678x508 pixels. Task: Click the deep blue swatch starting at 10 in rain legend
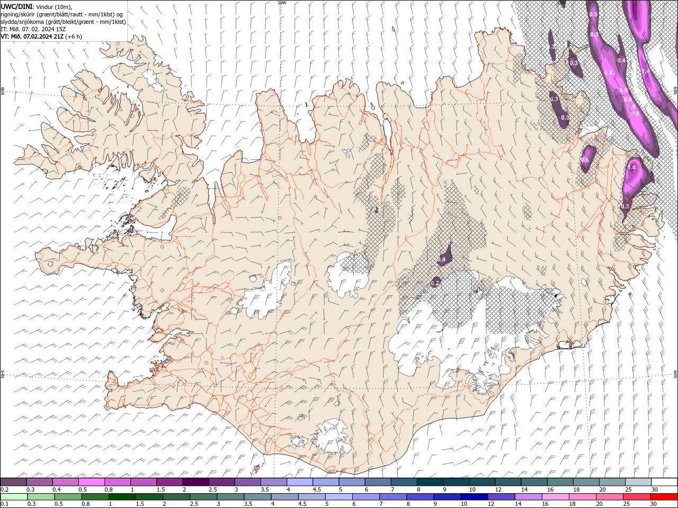(474, 497)
